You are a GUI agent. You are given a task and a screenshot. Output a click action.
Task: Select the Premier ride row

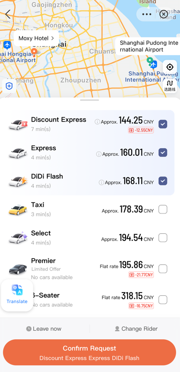pyautogui.click(x=90, y=269)
